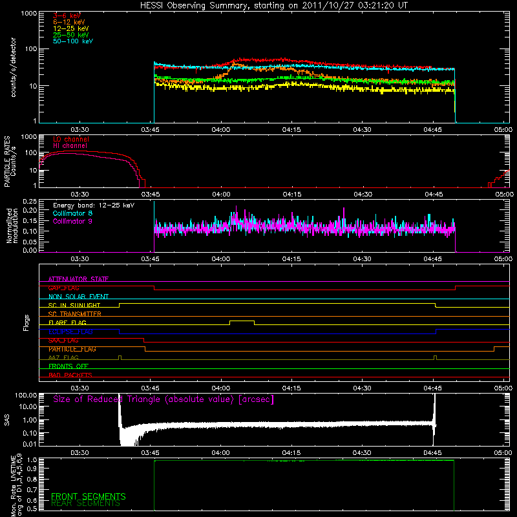Select the red 3-6 keV legend label
The width and height of the screenshot is (517, 517).
pos(67,16)
